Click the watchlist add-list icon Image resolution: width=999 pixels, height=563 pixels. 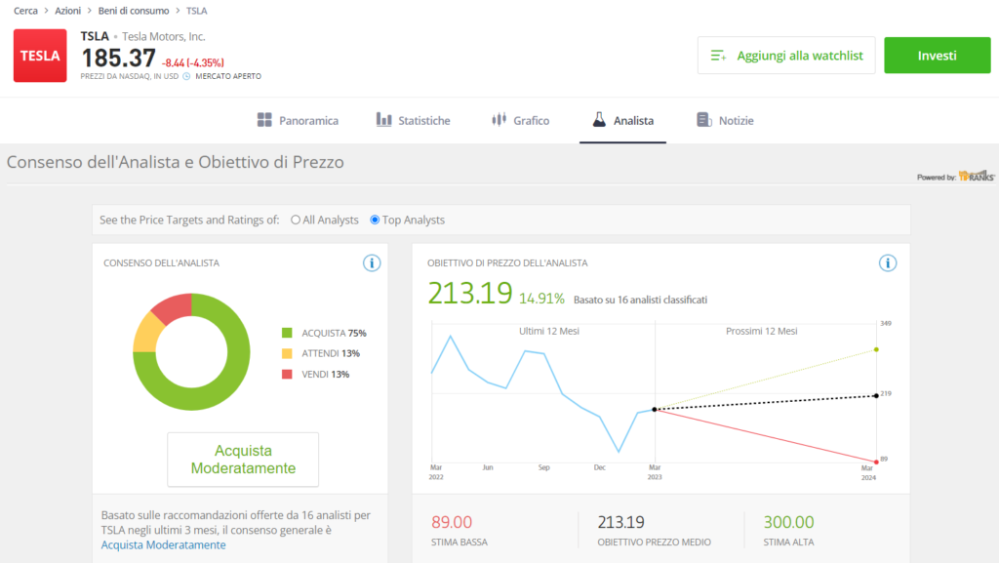(718, 56)
